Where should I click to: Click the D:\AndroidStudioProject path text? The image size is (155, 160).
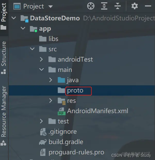(119, 18)
